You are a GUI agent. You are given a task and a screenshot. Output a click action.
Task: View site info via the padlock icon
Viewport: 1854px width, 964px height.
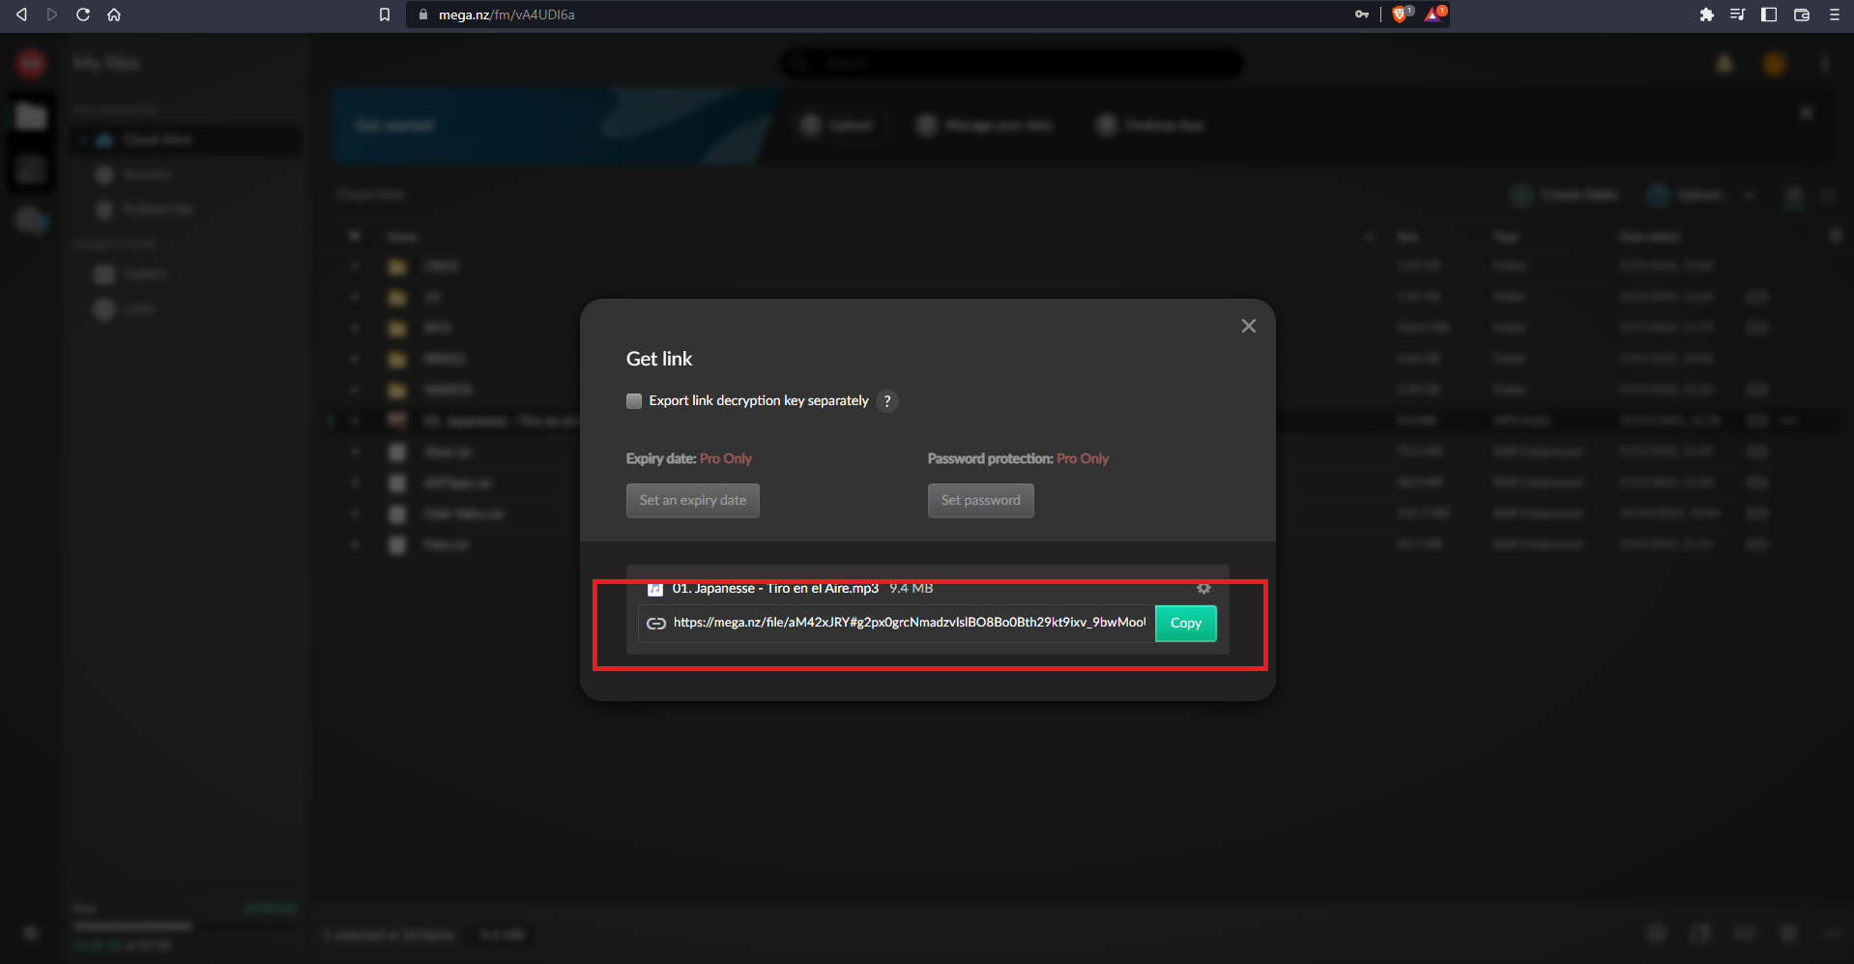click(x=422, y=15)
